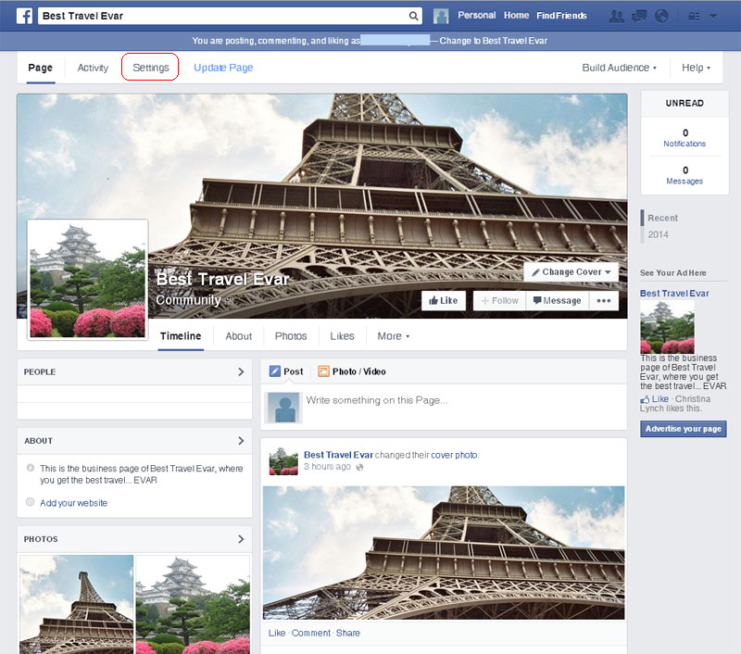741x654 pixels.
Task: Open the Change Cover dropdown
Action: (571, 271)
